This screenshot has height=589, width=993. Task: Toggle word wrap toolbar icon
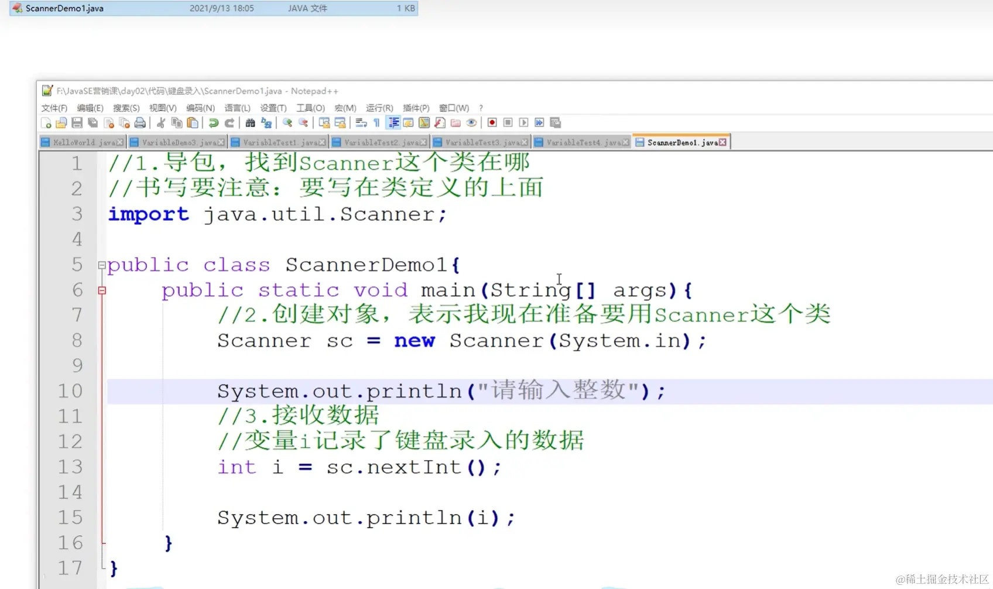(x=361, y=122)
